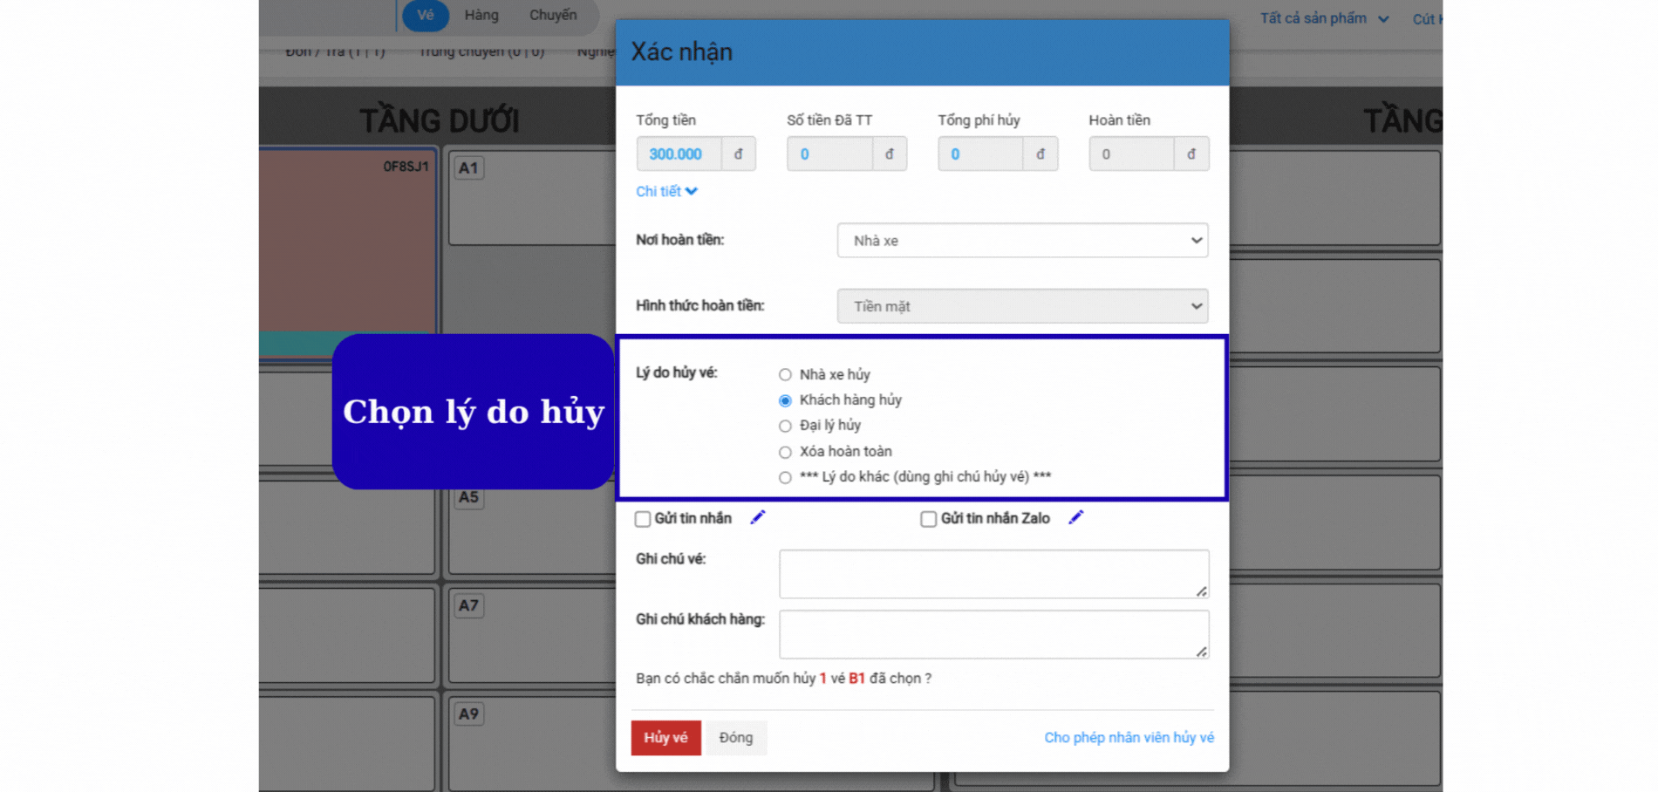This screenshot has height=792, width=1658.
Task: Select the Nhà xe hủy radio option
Action: [785, 375]
